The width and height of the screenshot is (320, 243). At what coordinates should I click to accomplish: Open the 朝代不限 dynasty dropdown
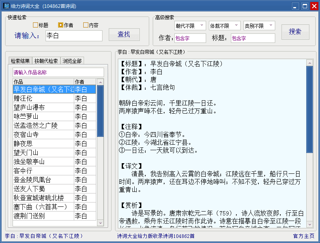pyautogui.click(x=190, y=26)
